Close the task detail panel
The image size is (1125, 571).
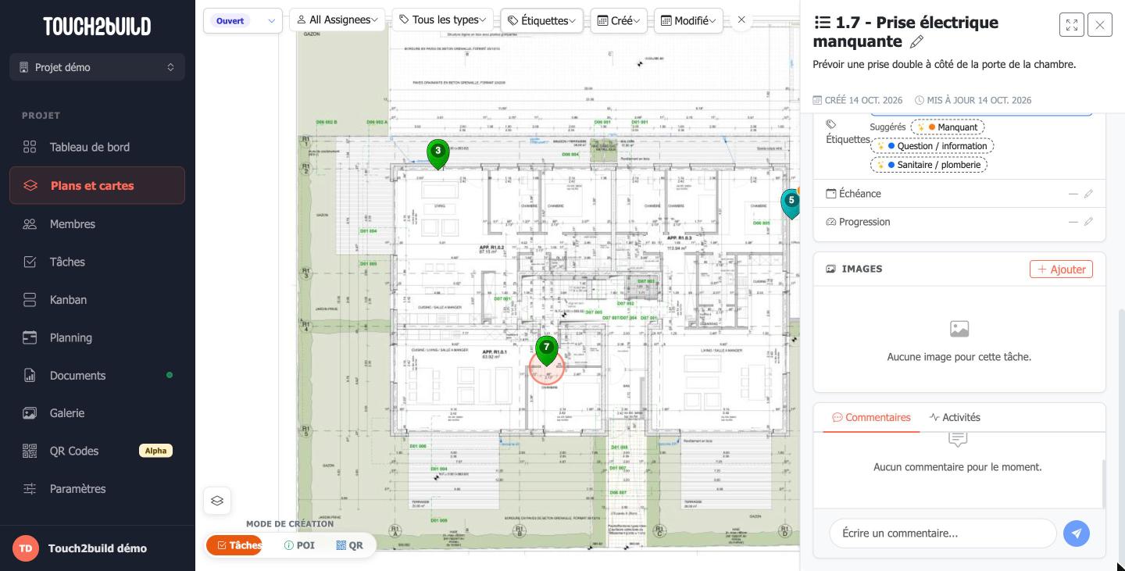(1100, 25)
